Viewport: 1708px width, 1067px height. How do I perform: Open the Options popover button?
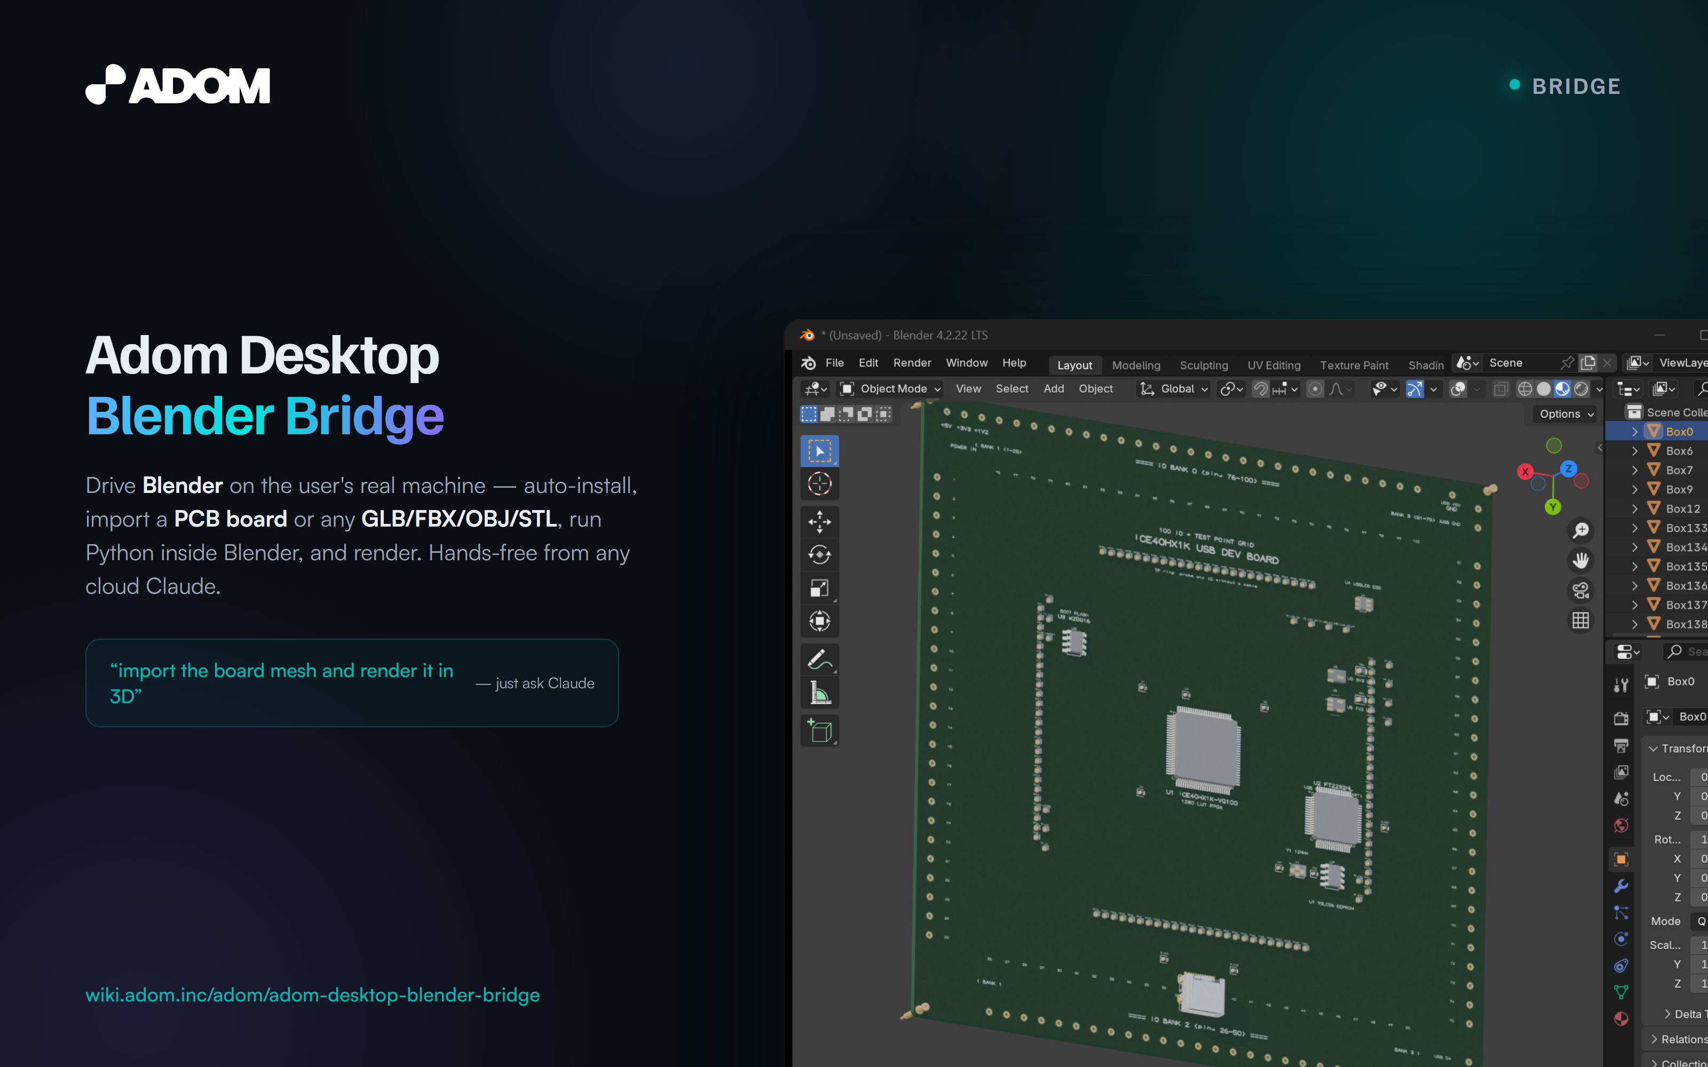pyautogui.click(x=1566, y=414)
